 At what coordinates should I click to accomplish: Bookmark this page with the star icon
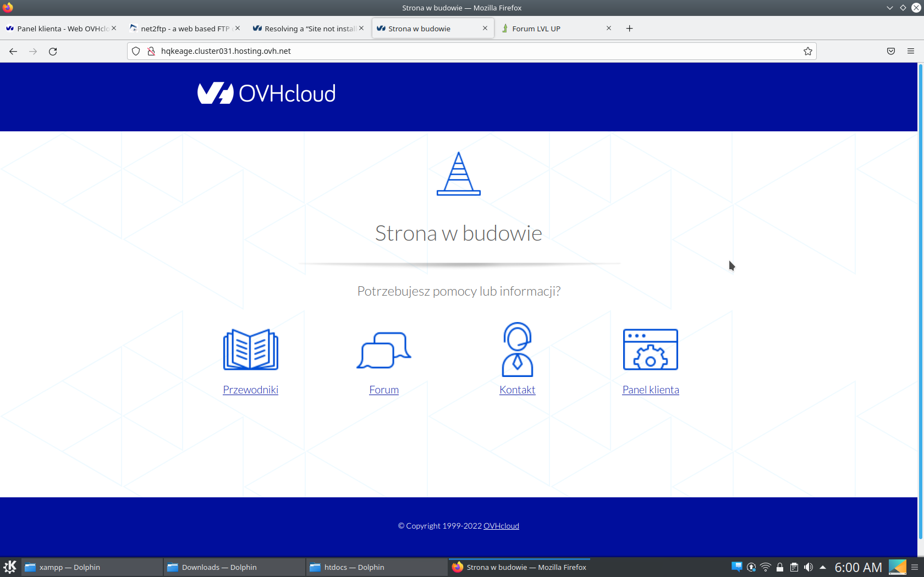[x=807, y=51]
